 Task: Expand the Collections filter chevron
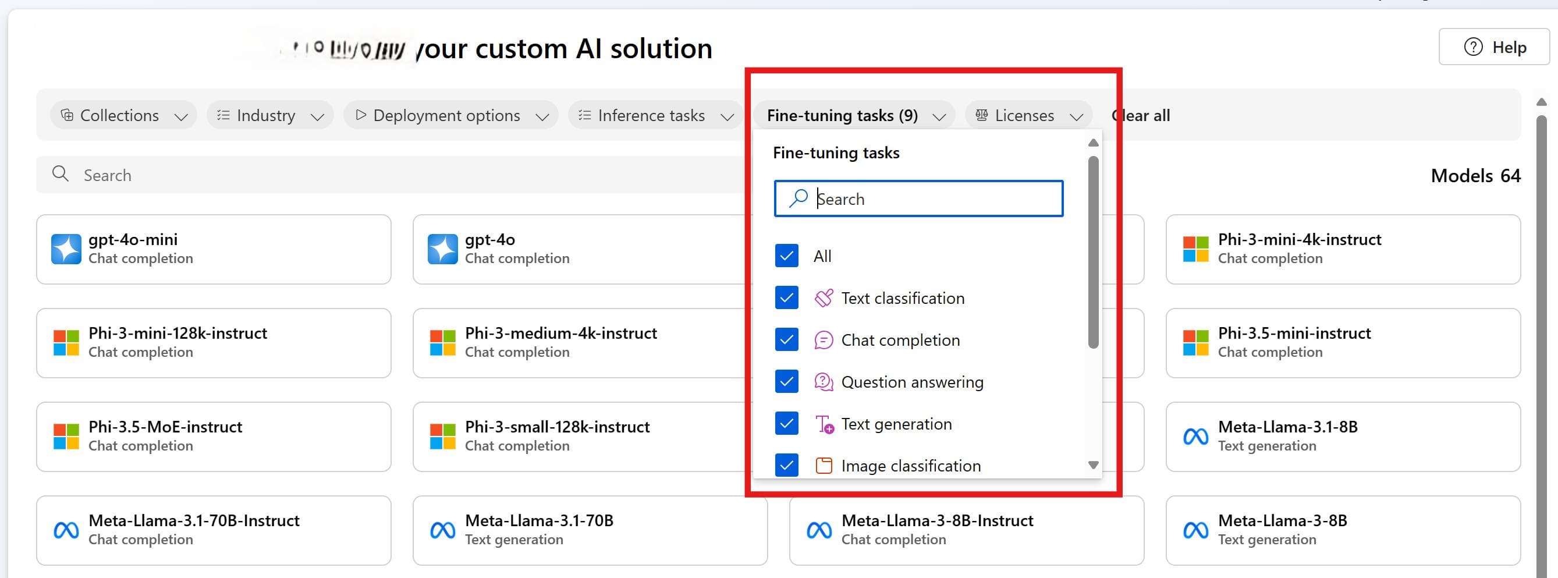point(181,116)
